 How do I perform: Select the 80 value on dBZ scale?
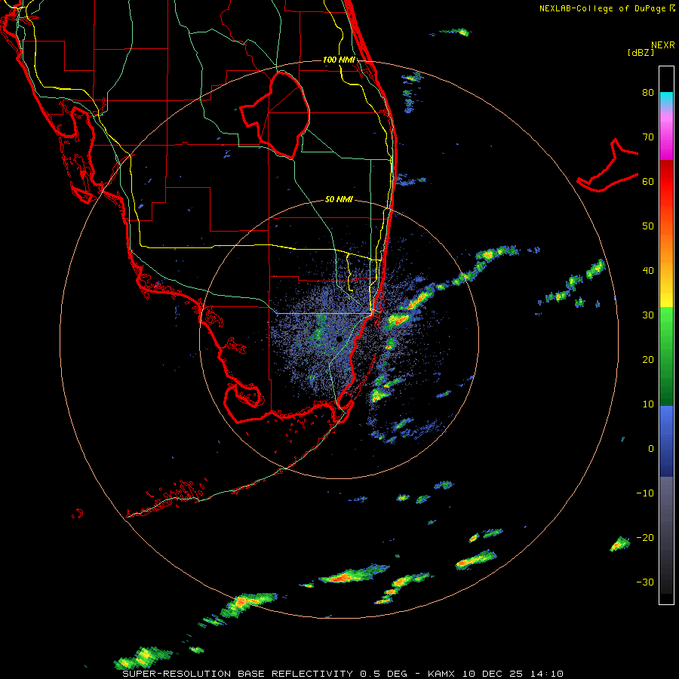click(x=648, y=92)
